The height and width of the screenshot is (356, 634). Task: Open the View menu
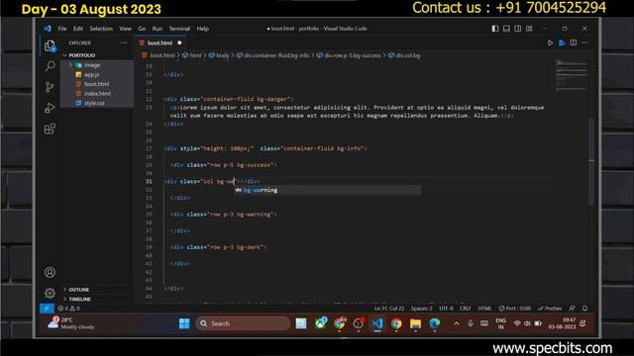point(126,29)
